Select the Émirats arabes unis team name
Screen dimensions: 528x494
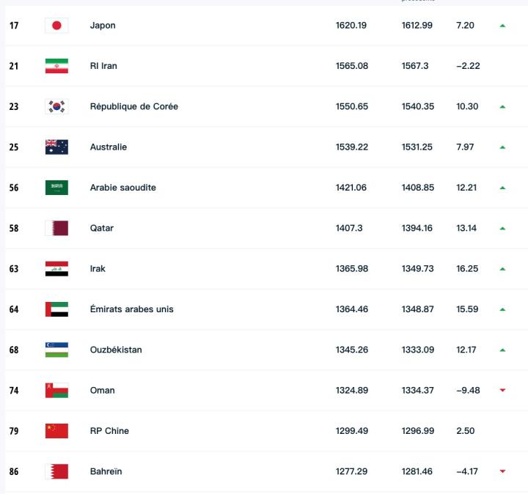tap(131, 309)
